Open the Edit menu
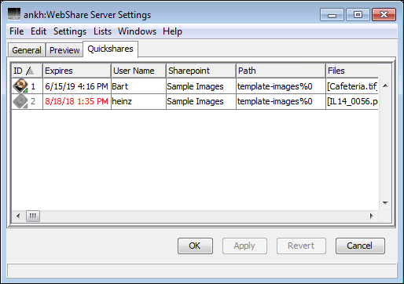The width and height of the screenshot is (404, 284). click(x=39, y=31)
